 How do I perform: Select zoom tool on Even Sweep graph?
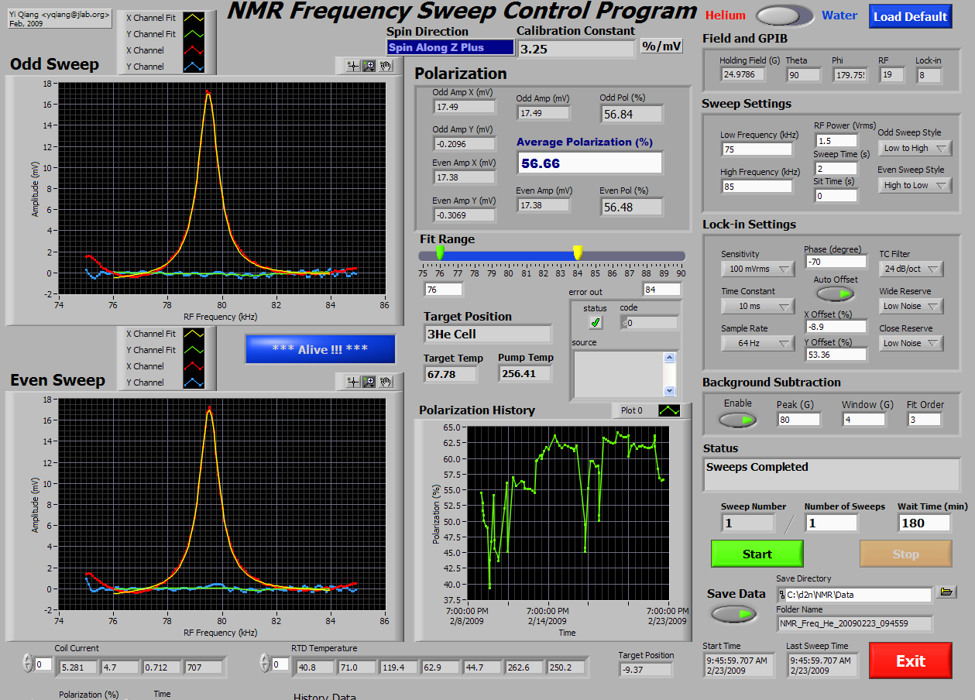(x=369, y=381)
